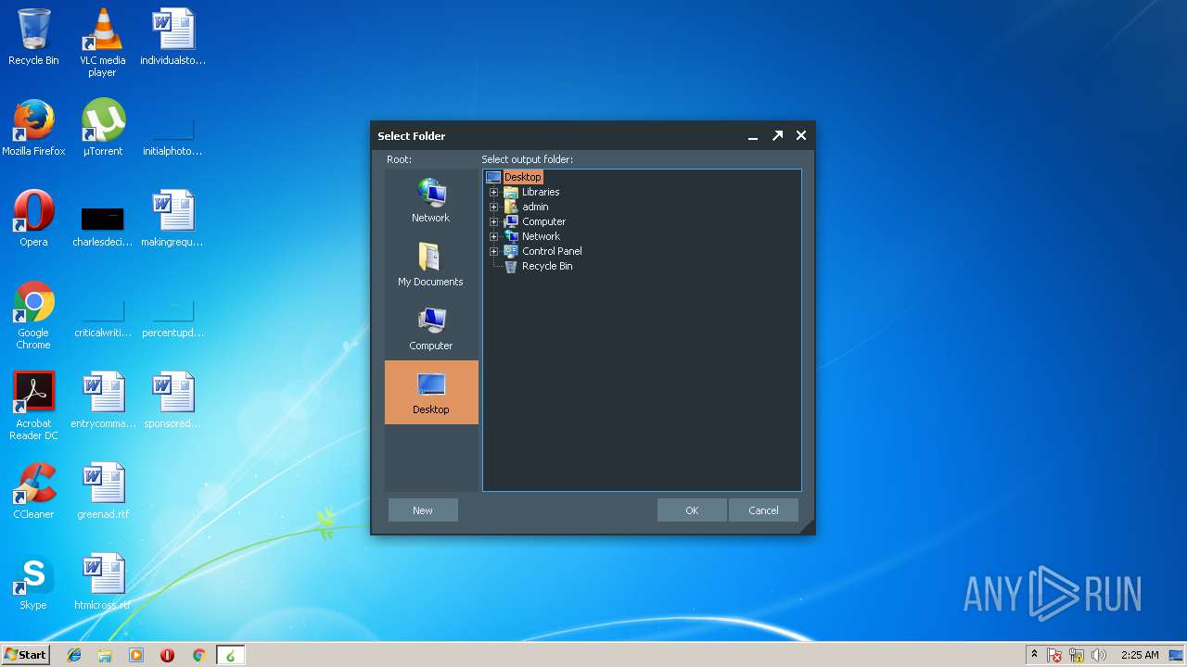Expand the admin folder node
This screenshot has height=667, width=1187.
click(x=494, y=207)
